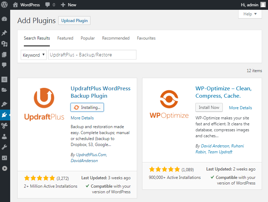Viewport: 268px width, 202px height.
Task: Open comments bubble in admin bar
Action: pos(47,5)
